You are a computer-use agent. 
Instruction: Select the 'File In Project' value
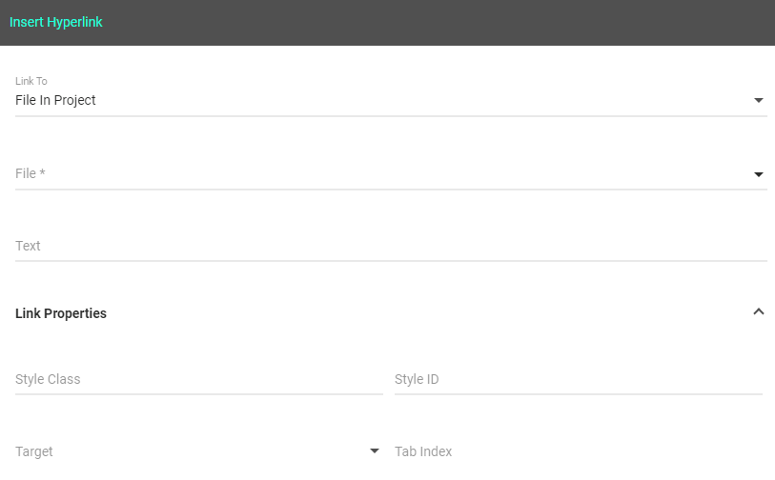coord(55,100)
